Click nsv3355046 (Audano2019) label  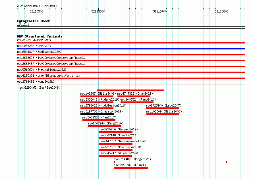point(100,99)
